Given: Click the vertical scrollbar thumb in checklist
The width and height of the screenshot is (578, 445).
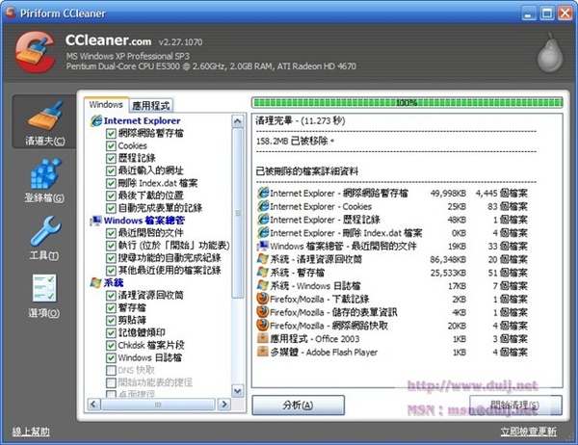Looking at the screenshot, I should [x=238, y=213].
